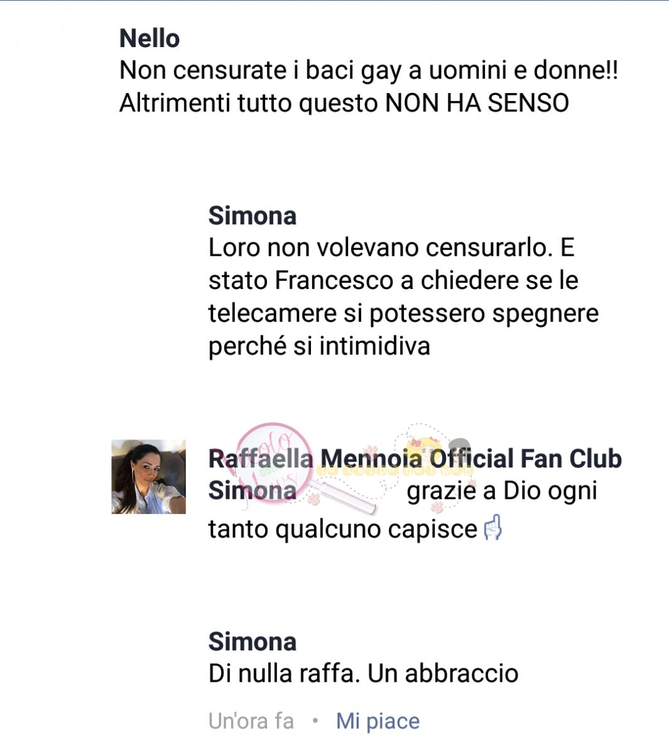Open Raffaella Mennoia Official Fan Club page
669x754 pixels.
pyautogui.click(x=415, y=458)
